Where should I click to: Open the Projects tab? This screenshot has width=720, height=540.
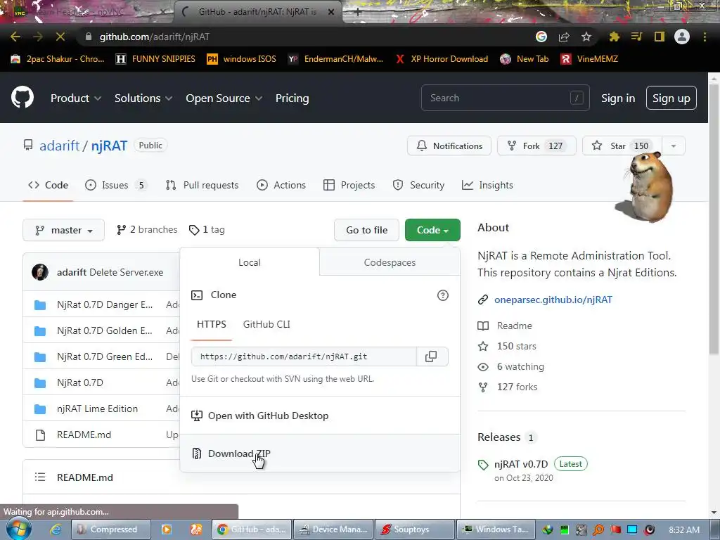point(349,185)
